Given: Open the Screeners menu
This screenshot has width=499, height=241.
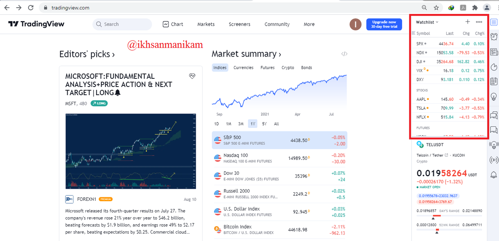Looking at the screenshot, I should tap(239, 24).
